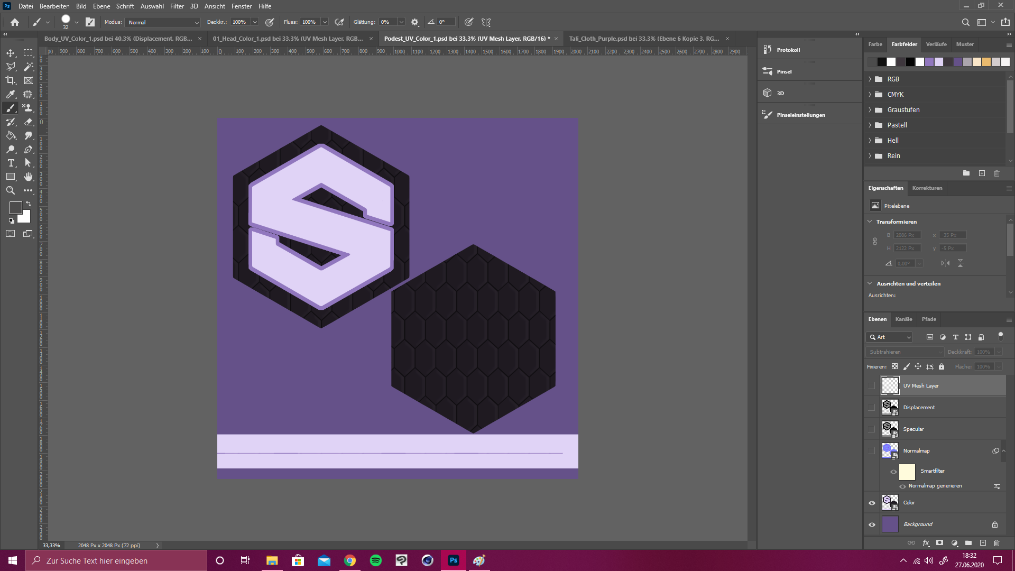Screen dimensions: 1015x571
Task: Open the Pinseleinstellungen panel
Action: pyautogui.click(x=800, y=115)
